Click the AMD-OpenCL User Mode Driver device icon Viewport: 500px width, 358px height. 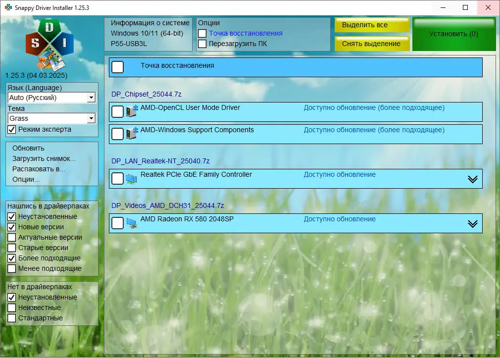[x=132, y=111]
